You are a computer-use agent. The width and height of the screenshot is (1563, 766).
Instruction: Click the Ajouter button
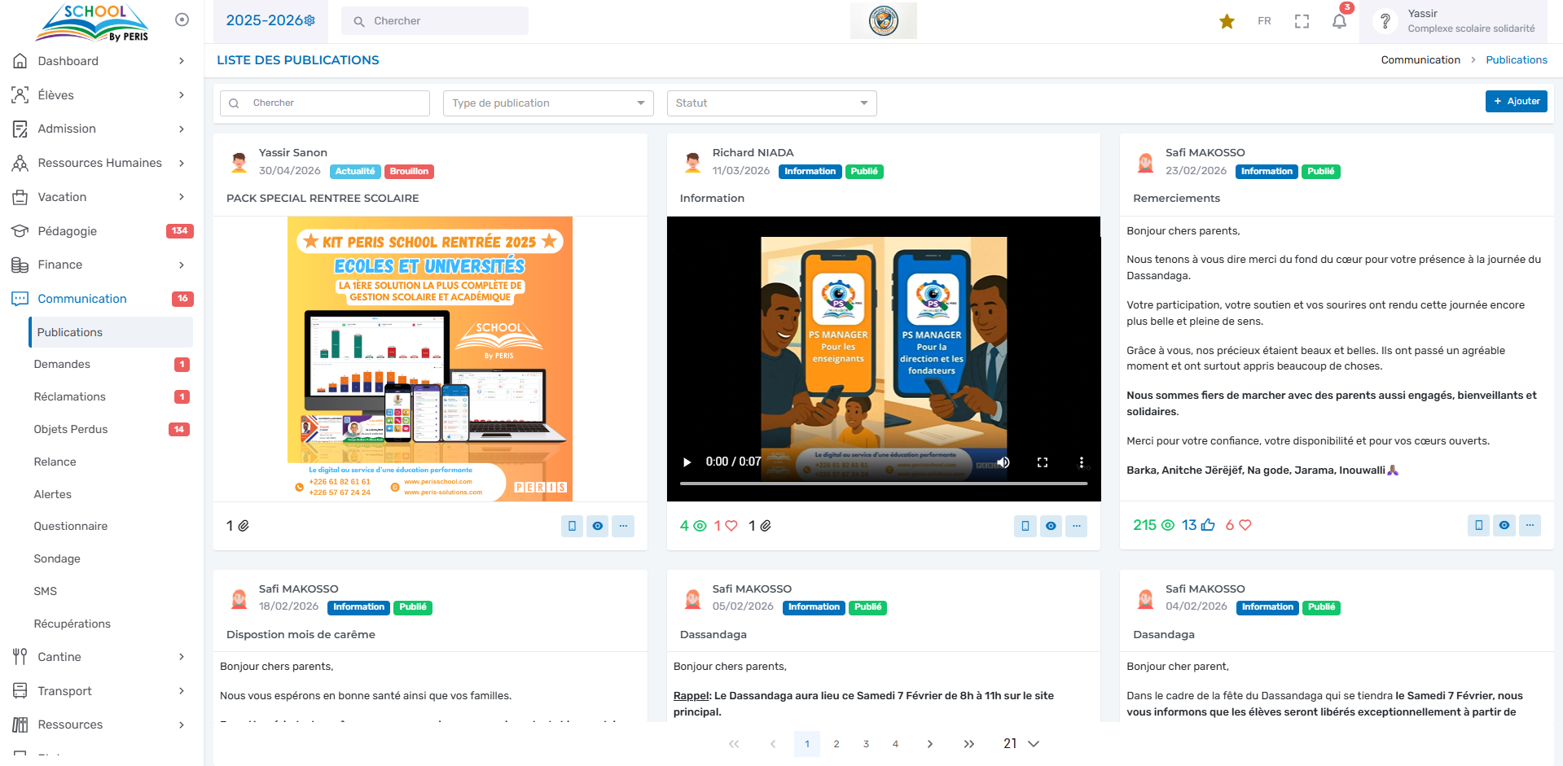[1516, 101]
